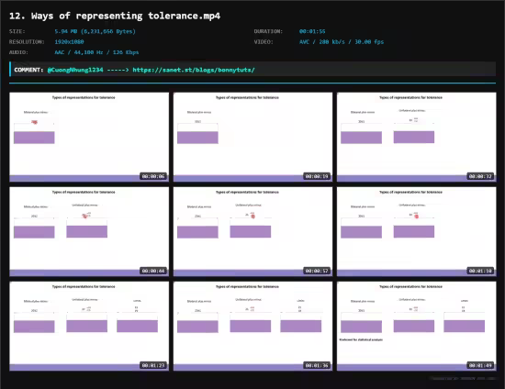Open thumbnail at timestamp 00:00:57
Viewport: 505px width, 389px height.
pyautogui.click(x=252, y=232)
